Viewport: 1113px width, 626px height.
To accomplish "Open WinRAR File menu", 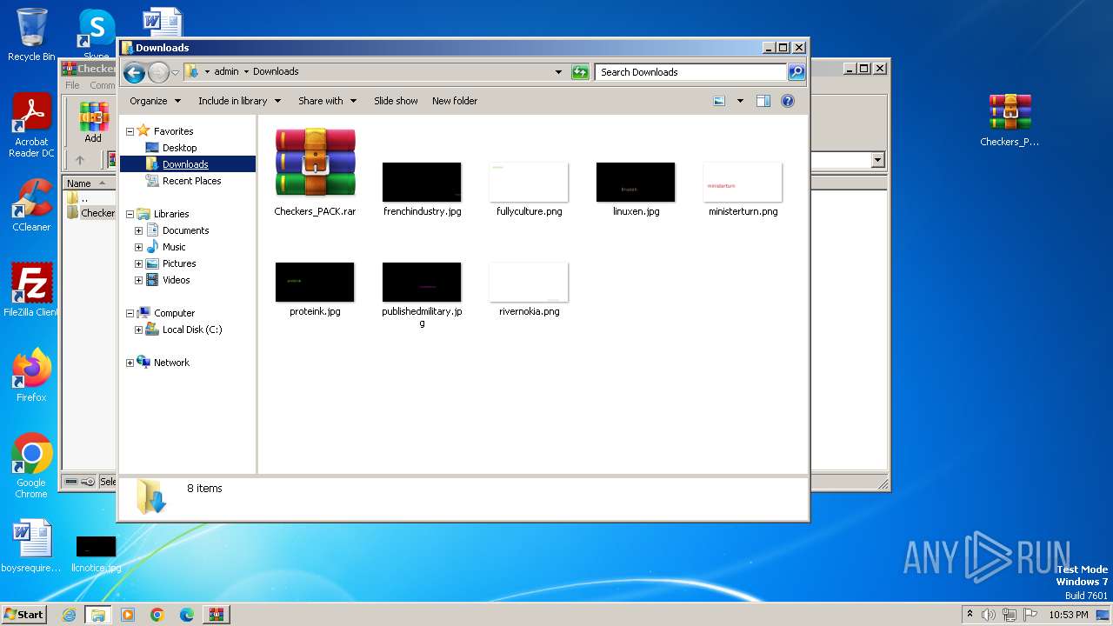I will pyautogui.click(x=72, y=85).
